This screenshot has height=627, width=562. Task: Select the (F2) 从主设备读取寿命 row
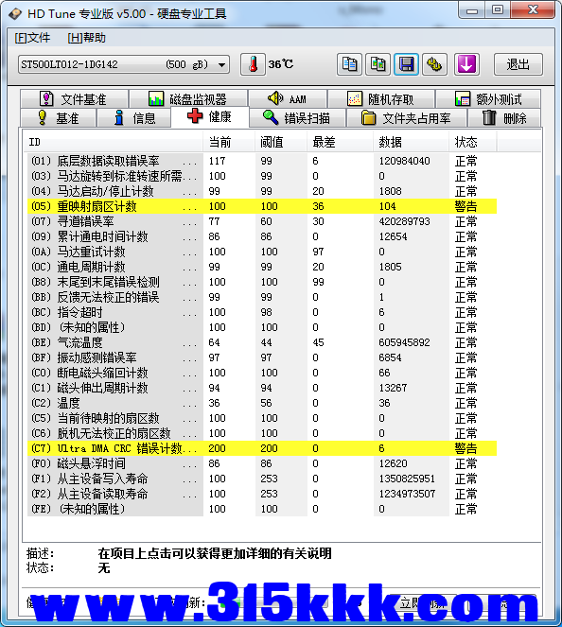262,494
